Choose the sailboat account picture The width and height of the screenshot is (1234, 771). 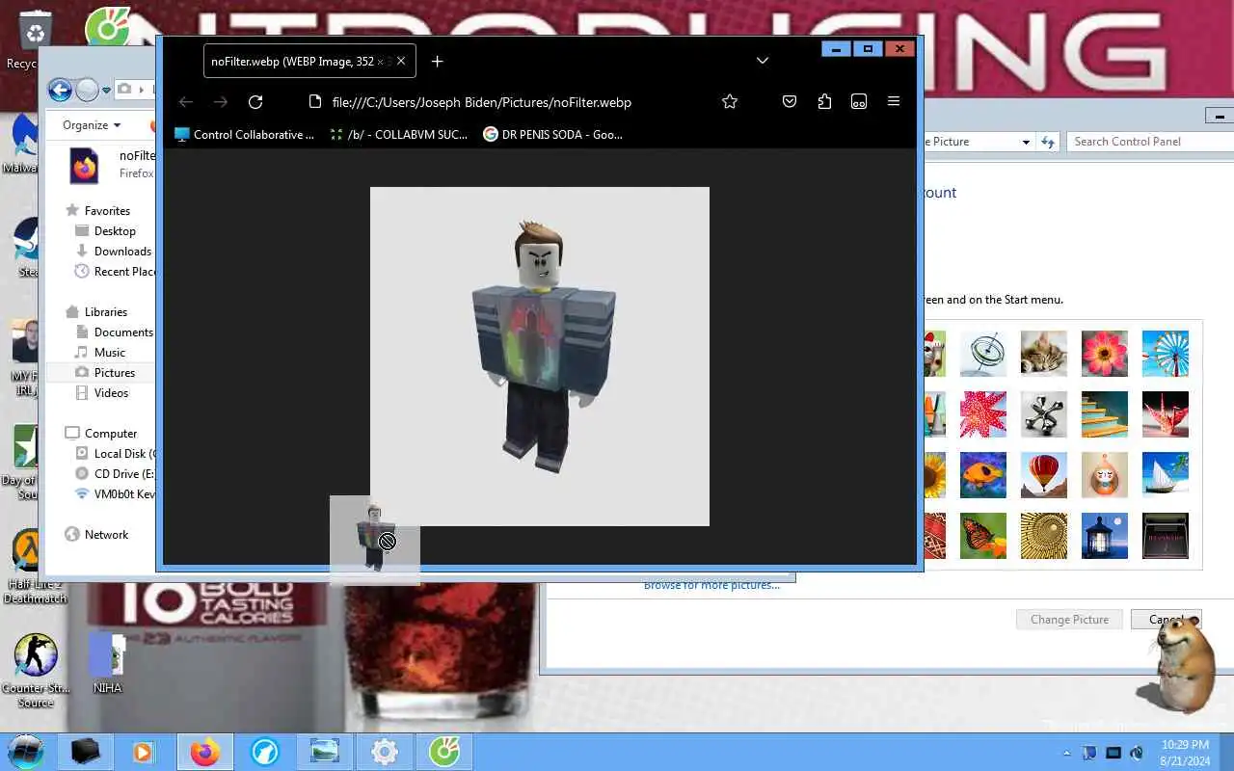coord(1166,475)
